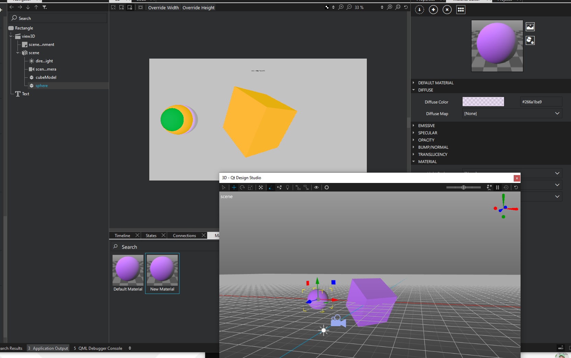Toggle visibility eye icon in 3D toolbar
571x358 pixels.
pyautogui.click(x=316, y=187)
